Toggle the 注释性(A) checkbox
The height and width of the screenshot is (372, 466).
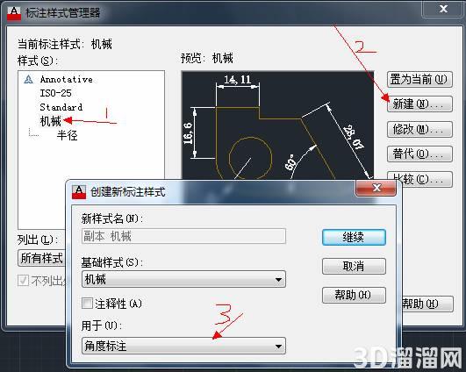(87, 304)
